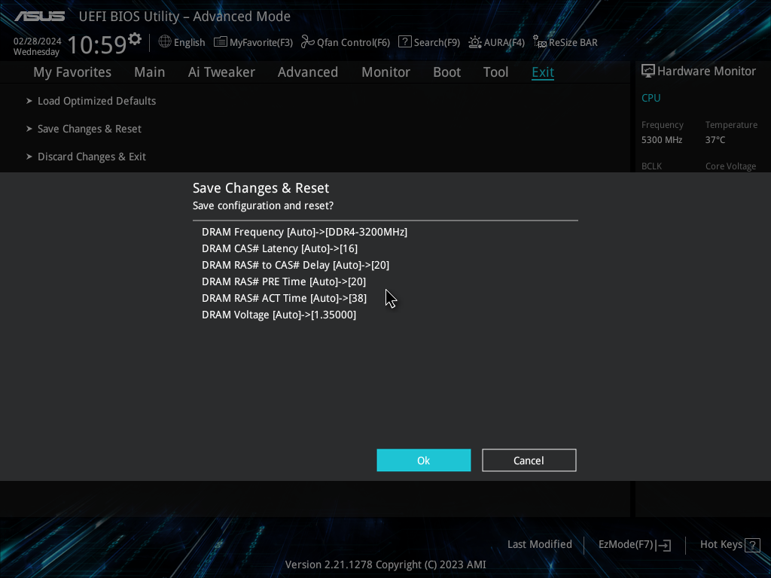Click the Hot Keys question mark icon
771x578 pixels.
point(751,545)
